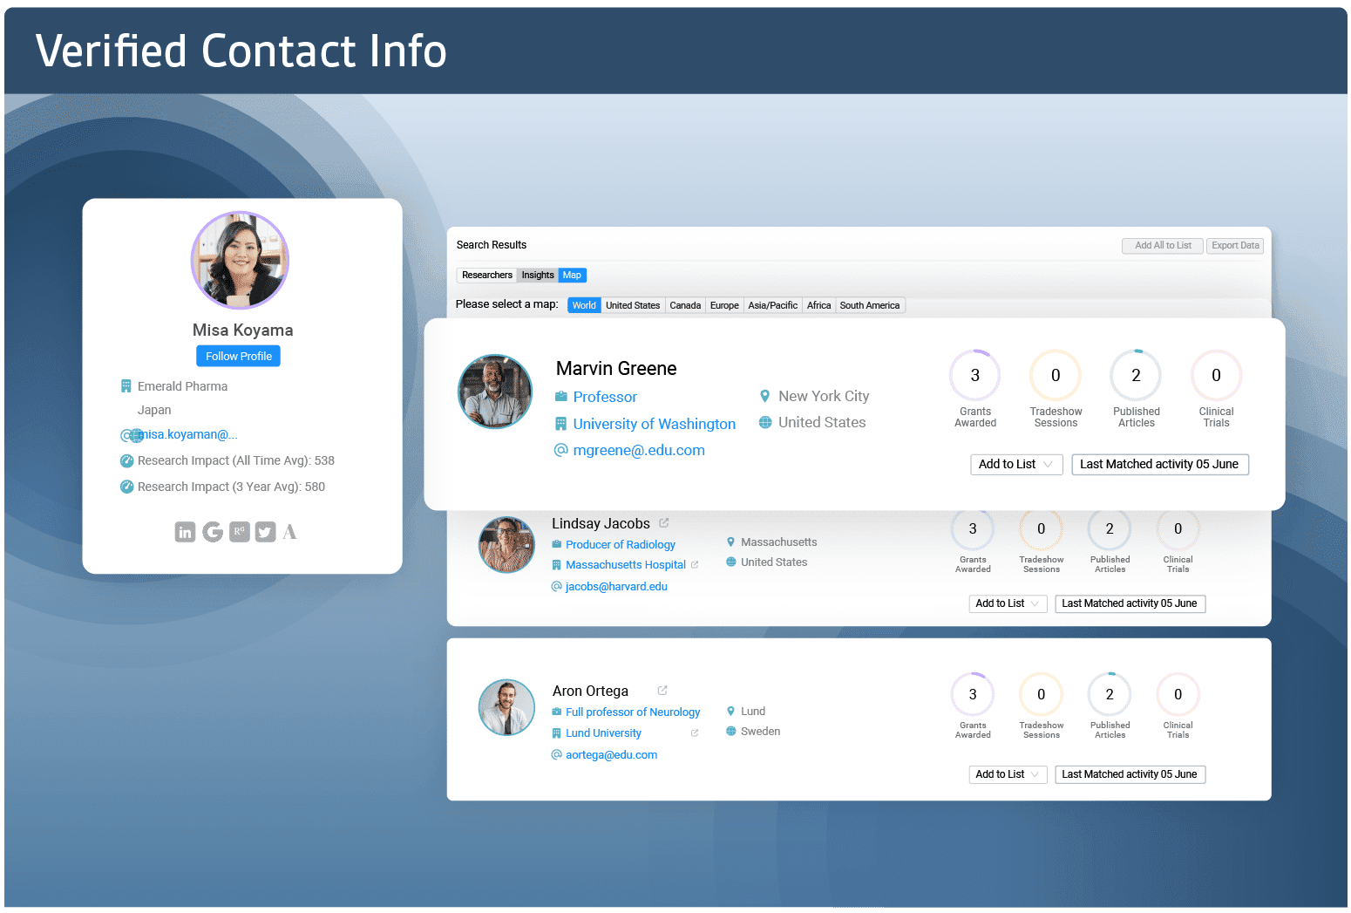Image resolution: width=1351 pixels, height=913 pixels.
Task: Click briefcase icon next to Professor
Action: (561, 397)
